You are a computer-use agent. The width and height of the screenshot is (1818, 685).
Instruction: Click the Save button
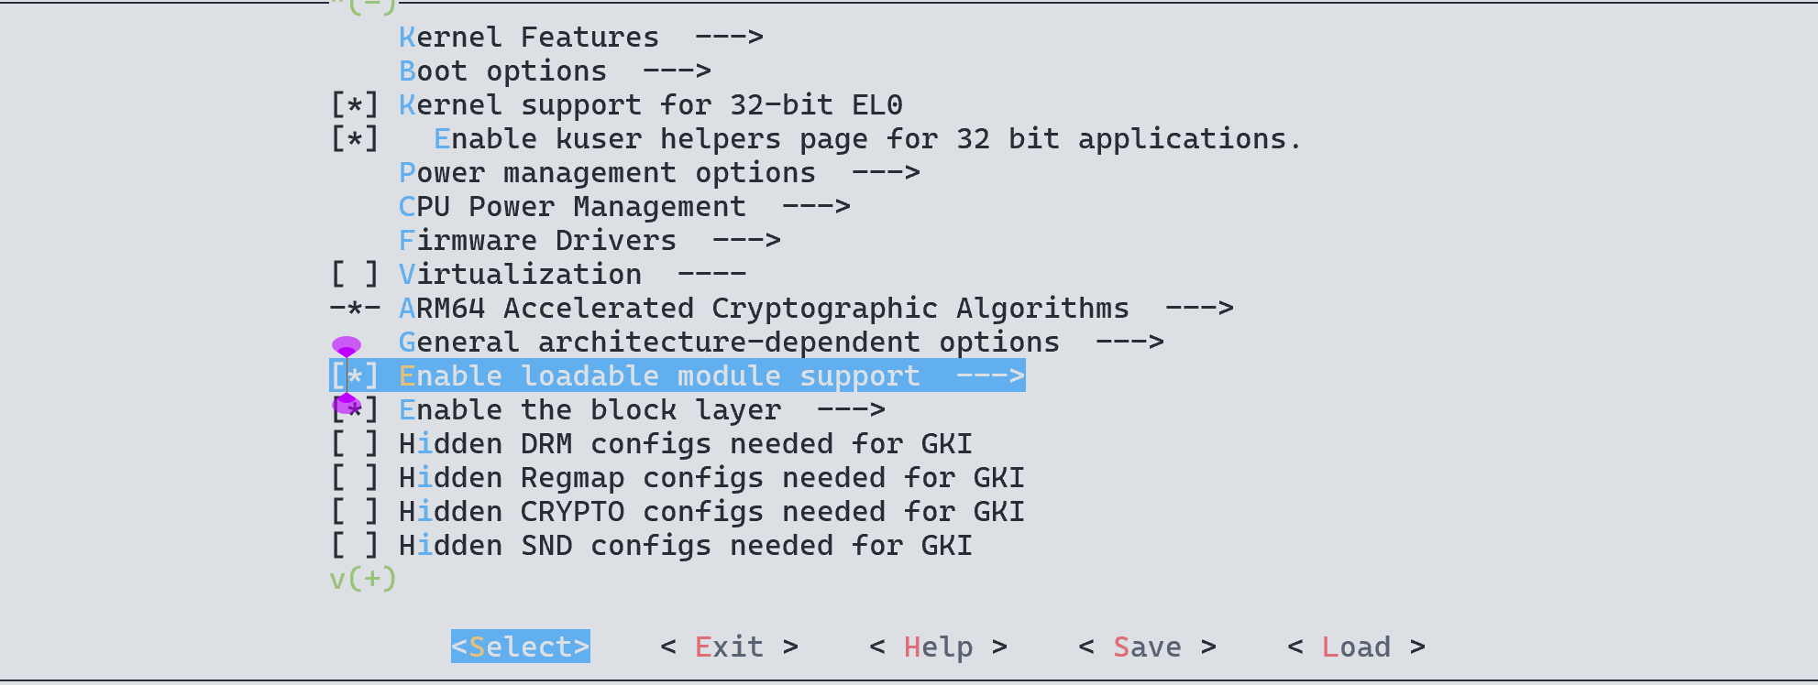coord(1147,647)
